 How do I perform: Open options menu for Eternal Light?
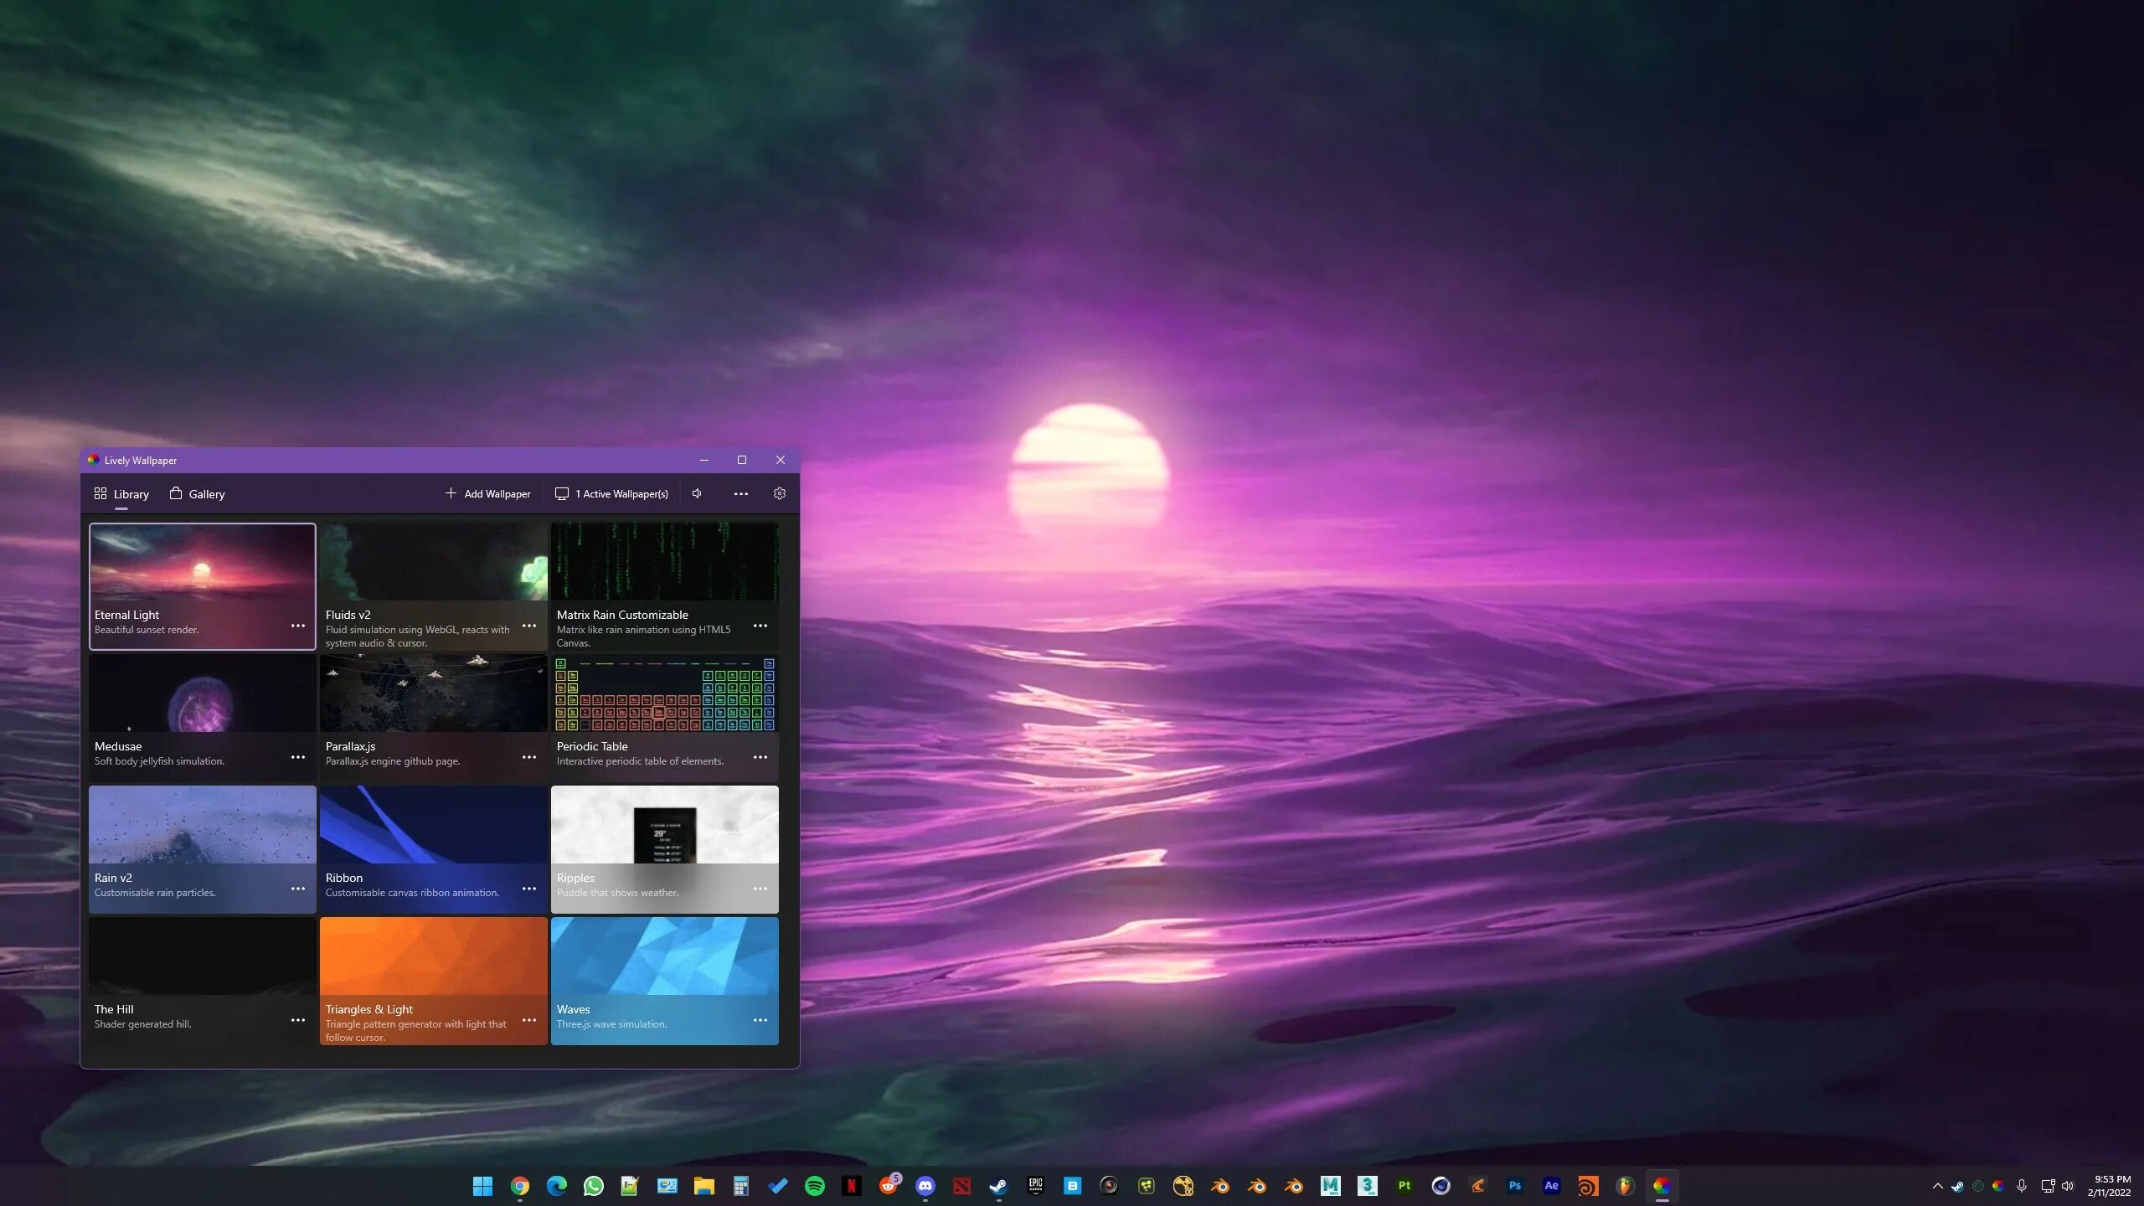point(297,626)
